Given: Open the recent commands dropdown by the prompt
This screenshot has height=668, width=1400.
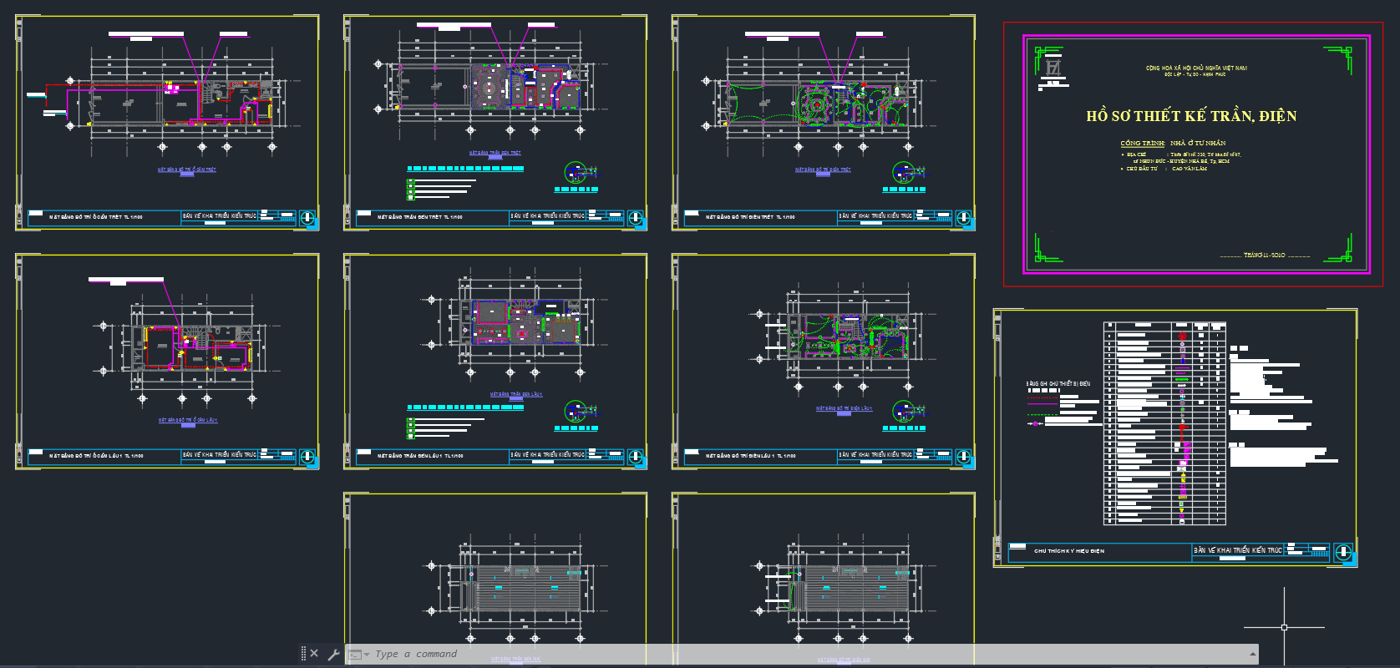Looking at the screenshot, I should click(x=366, y=655).
